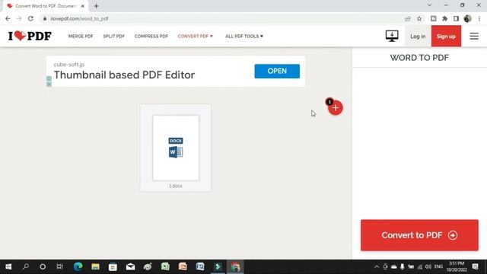This screenshot has height=274, width=487.
Task: Open a new browser tab
Action: 97,6
